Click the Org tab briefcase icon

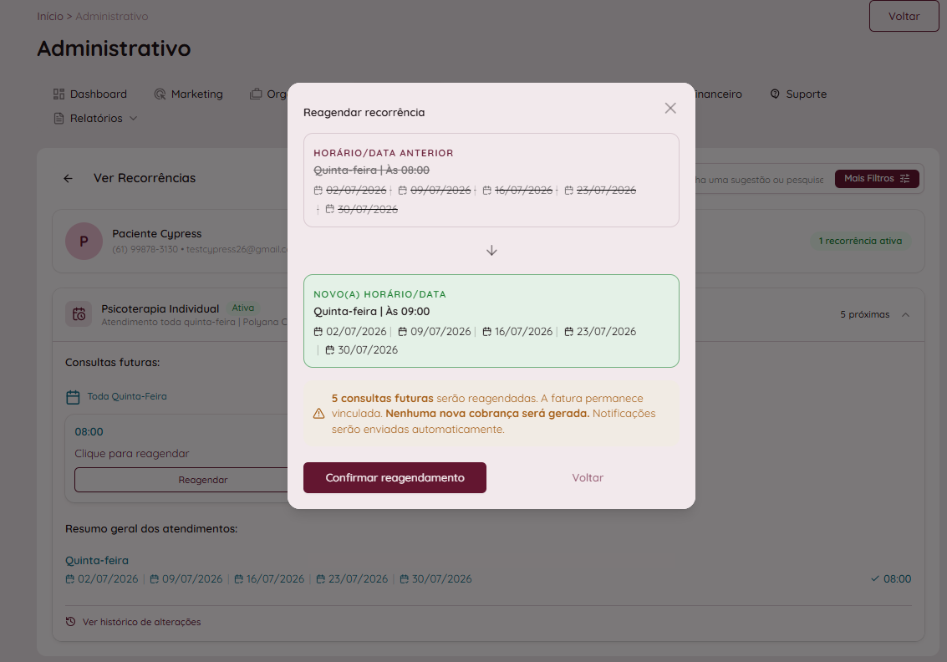coord(256,94)
